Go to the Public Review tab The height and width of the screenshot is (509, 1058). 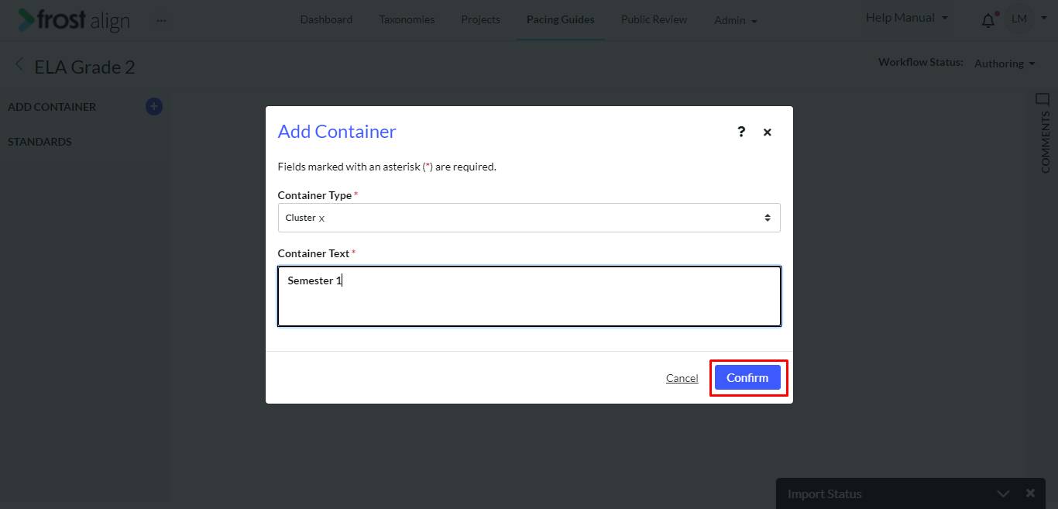coord(654,19)
